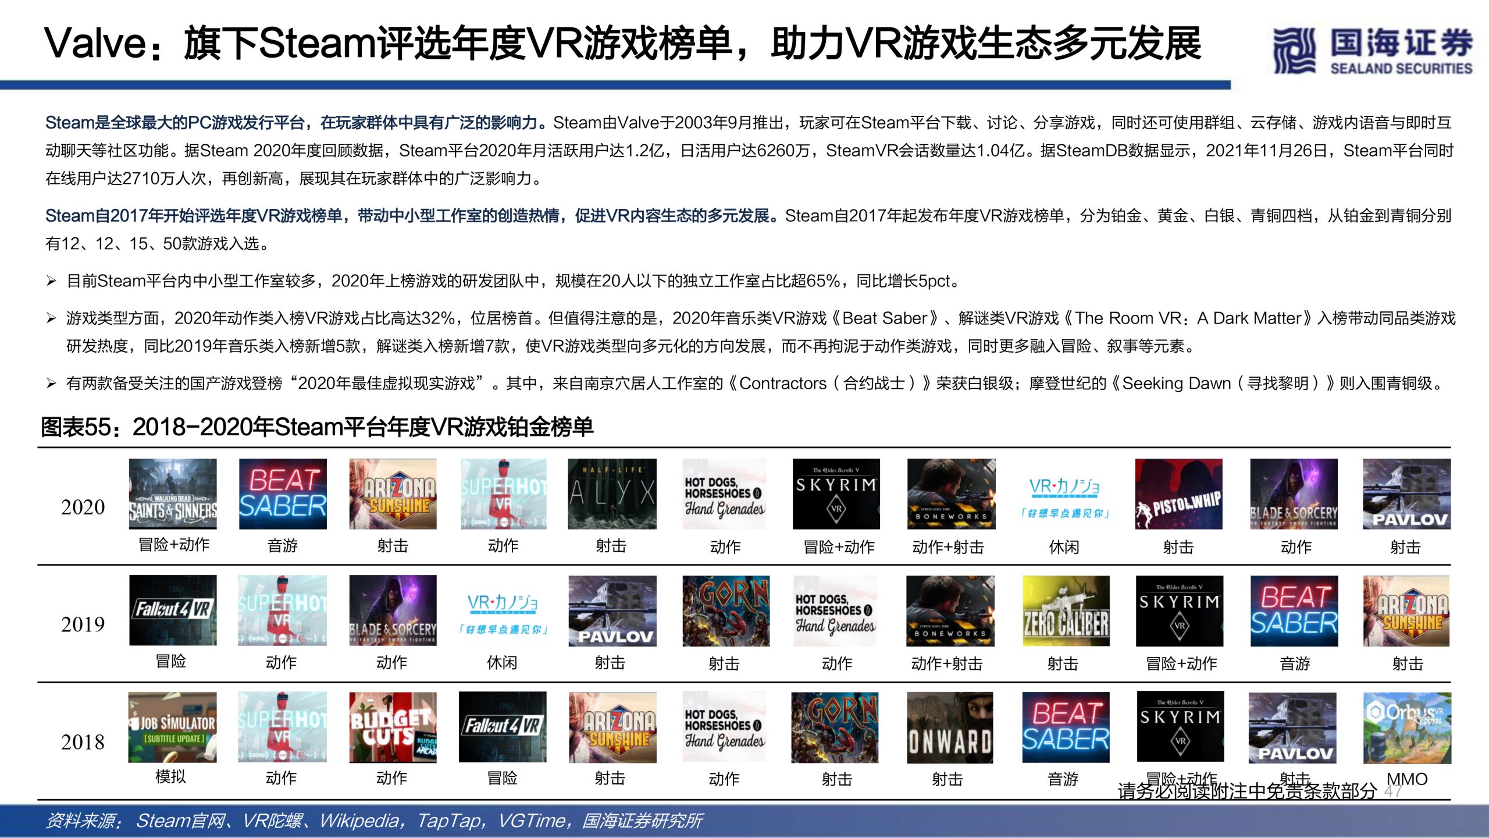Click Beat Saber thumbnail in 2019 row
Viewport: 1489px width, 838px height.
pyautogui.click(x=1294, y=611)
